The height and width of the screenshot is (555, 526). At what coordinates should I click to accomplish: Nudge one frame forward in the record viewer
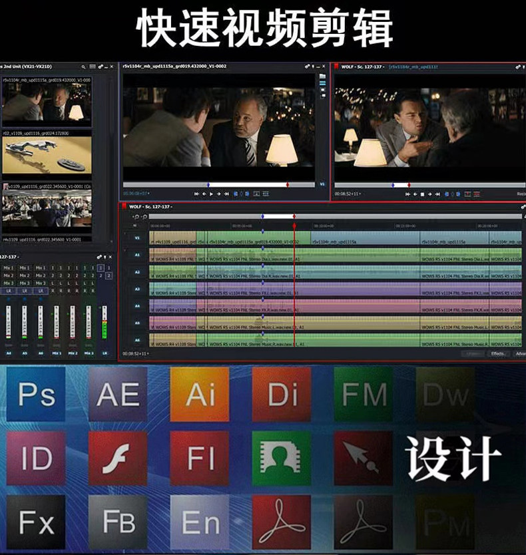click(x=429, y=194)
